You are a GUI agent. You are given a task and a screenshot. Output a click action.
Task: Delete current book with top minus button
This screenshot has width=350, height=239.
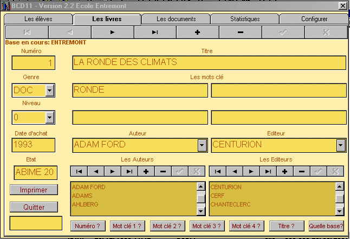click(x=240, y=33)
